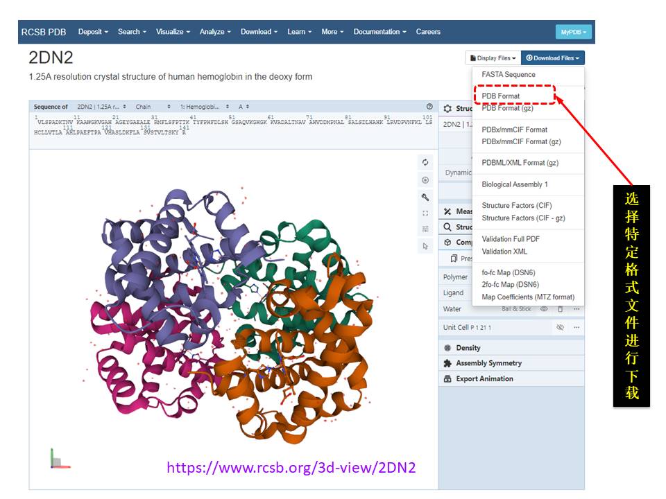
Task: Toggle visibility of Water component
Action: (x=545, y=309)
